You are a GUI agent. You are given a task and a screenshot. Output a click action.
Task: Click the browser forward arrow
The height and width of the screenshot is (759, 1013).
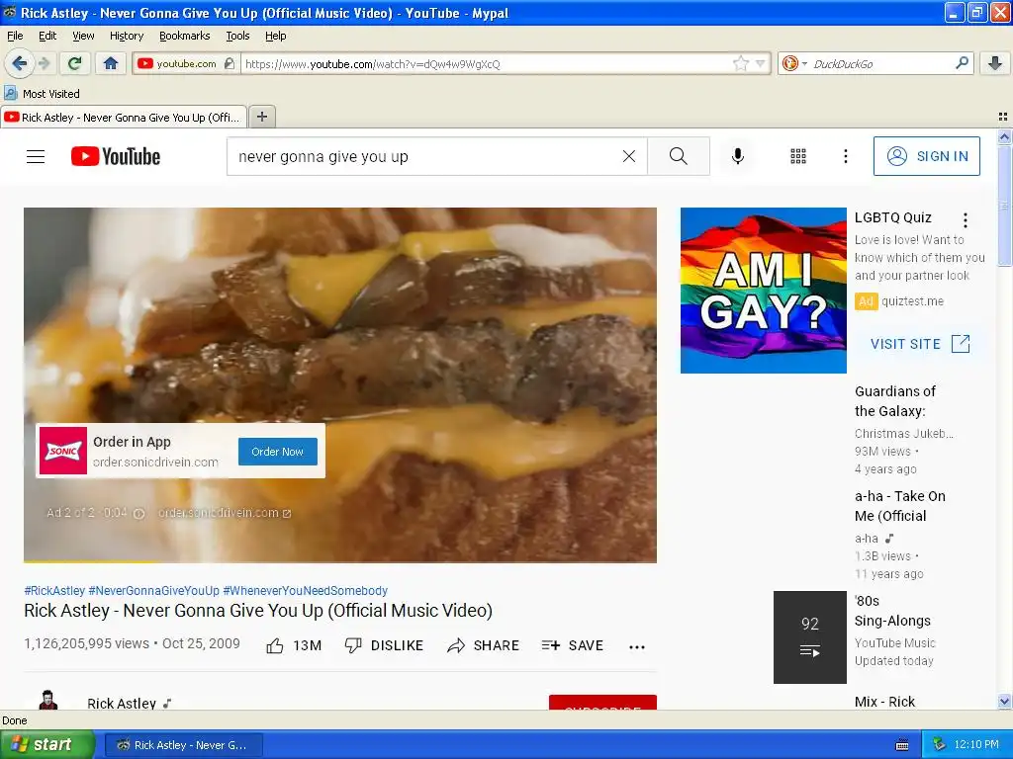pyautogui.click(x=44, y=63)
